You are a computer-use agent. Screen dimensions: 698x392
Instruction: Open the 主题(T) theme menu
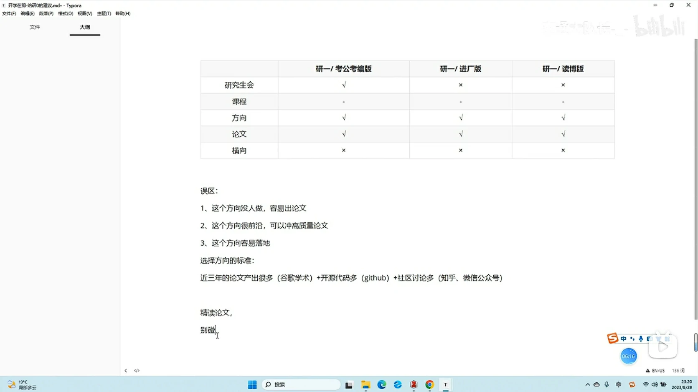pyautogui.click(x=104, y=13)
